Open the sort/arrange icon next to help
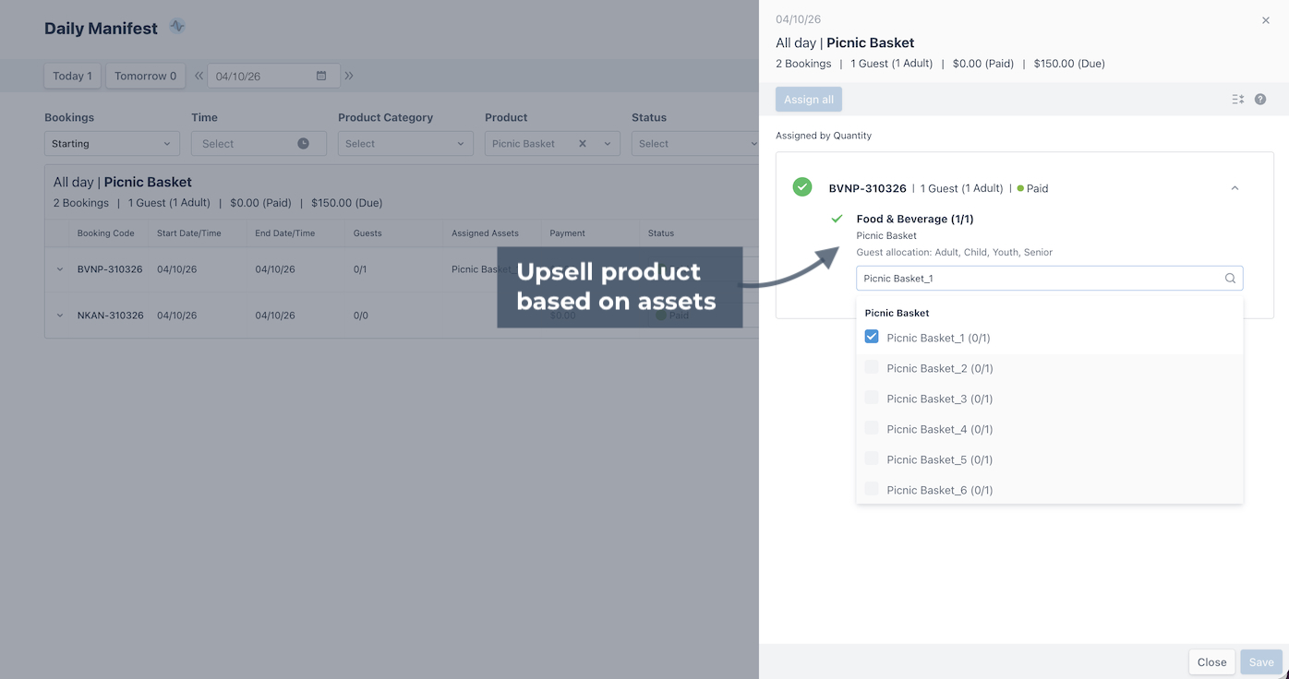 (x=1238, y=99)
